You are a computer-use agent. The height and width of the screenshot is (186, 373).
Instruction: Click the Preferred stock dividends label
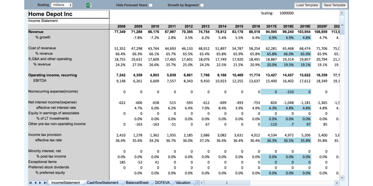pyautogui.click(x=49, y=167)
